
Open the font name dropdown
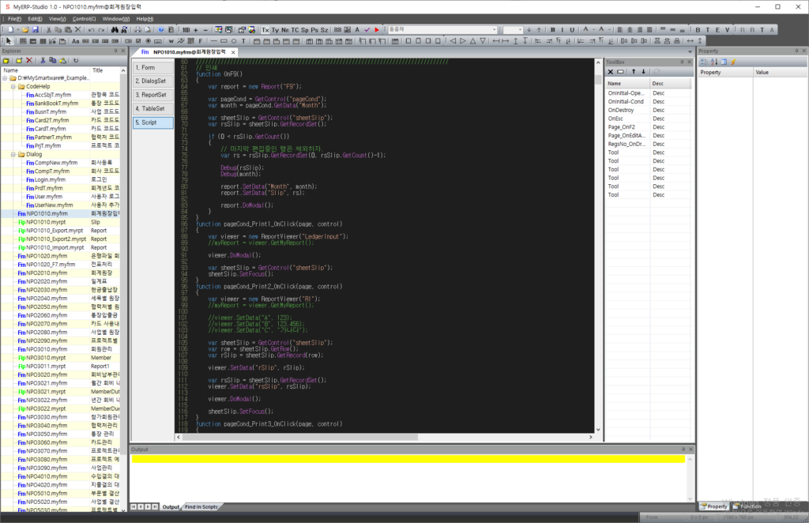(x=495, y=30)
